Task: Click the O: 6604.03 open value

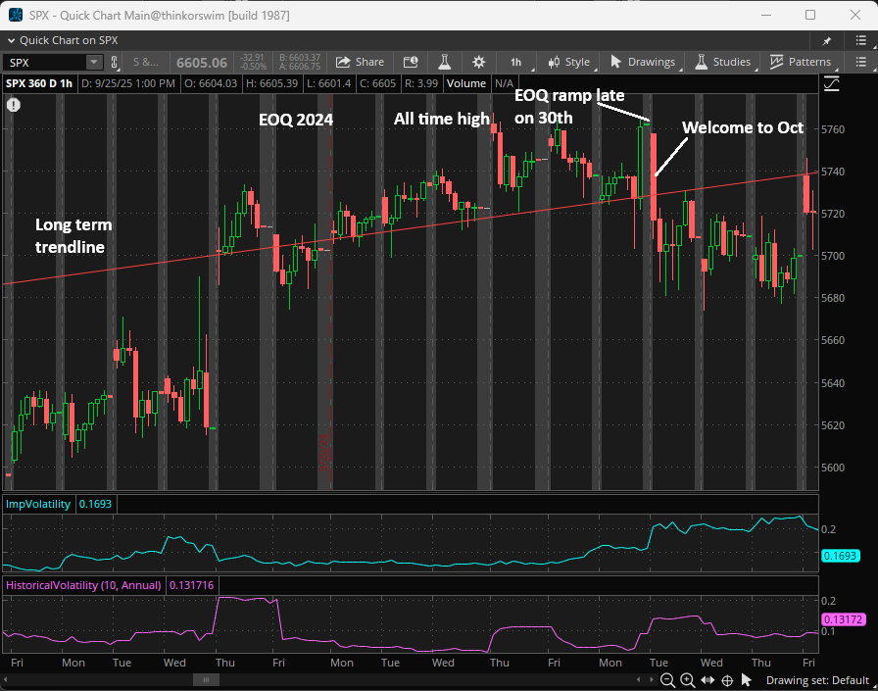Action: pos(211,83)
